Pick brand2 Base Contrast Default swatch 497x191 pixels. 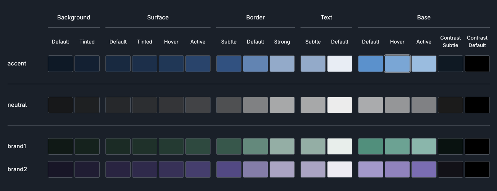[x=477, y=169]
